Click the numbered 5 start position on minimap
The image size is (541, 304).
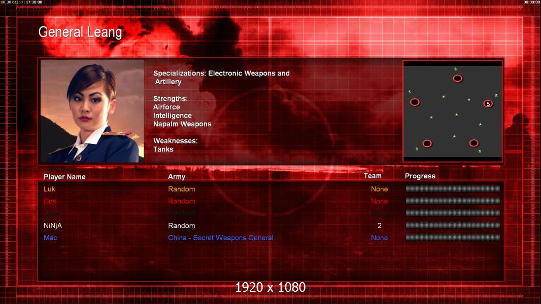click(x=488, y=104)
